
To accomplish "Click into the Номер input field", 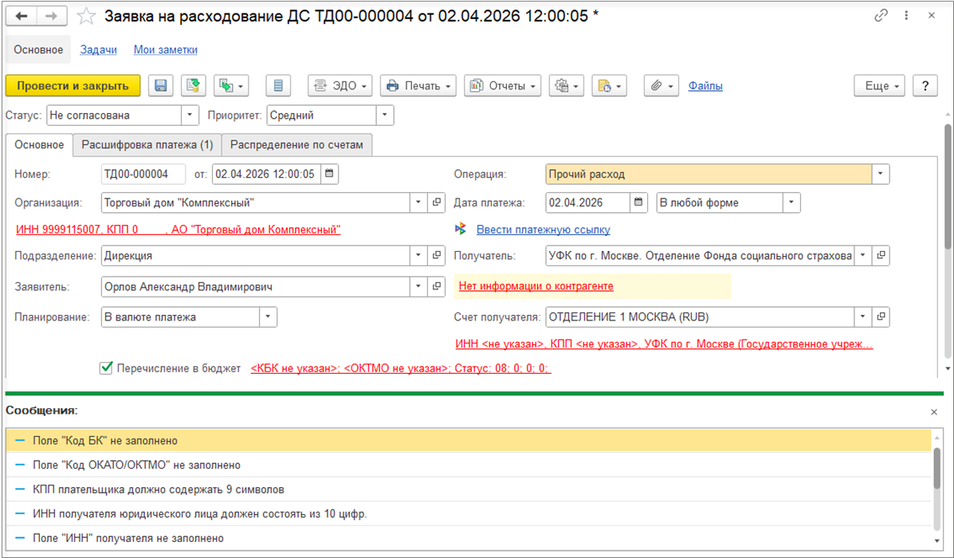I will pos(143,174).
